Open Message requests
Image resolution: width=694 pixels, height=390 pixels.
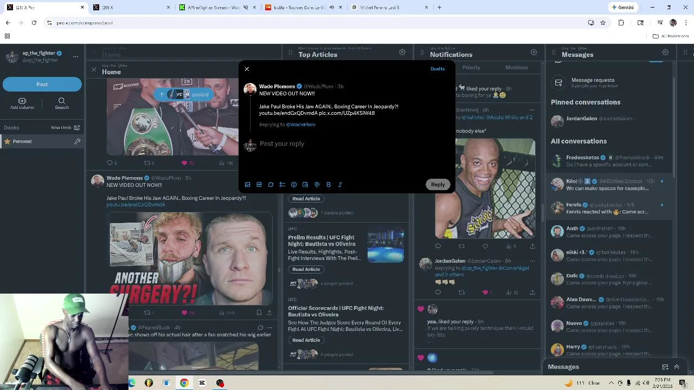coord(610,82)
